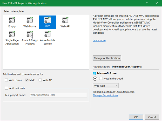Image resolution: width=162 pixels, height=121 pixels.
Task: Toggle the Web API references checkbox
Action: [40, 80]
